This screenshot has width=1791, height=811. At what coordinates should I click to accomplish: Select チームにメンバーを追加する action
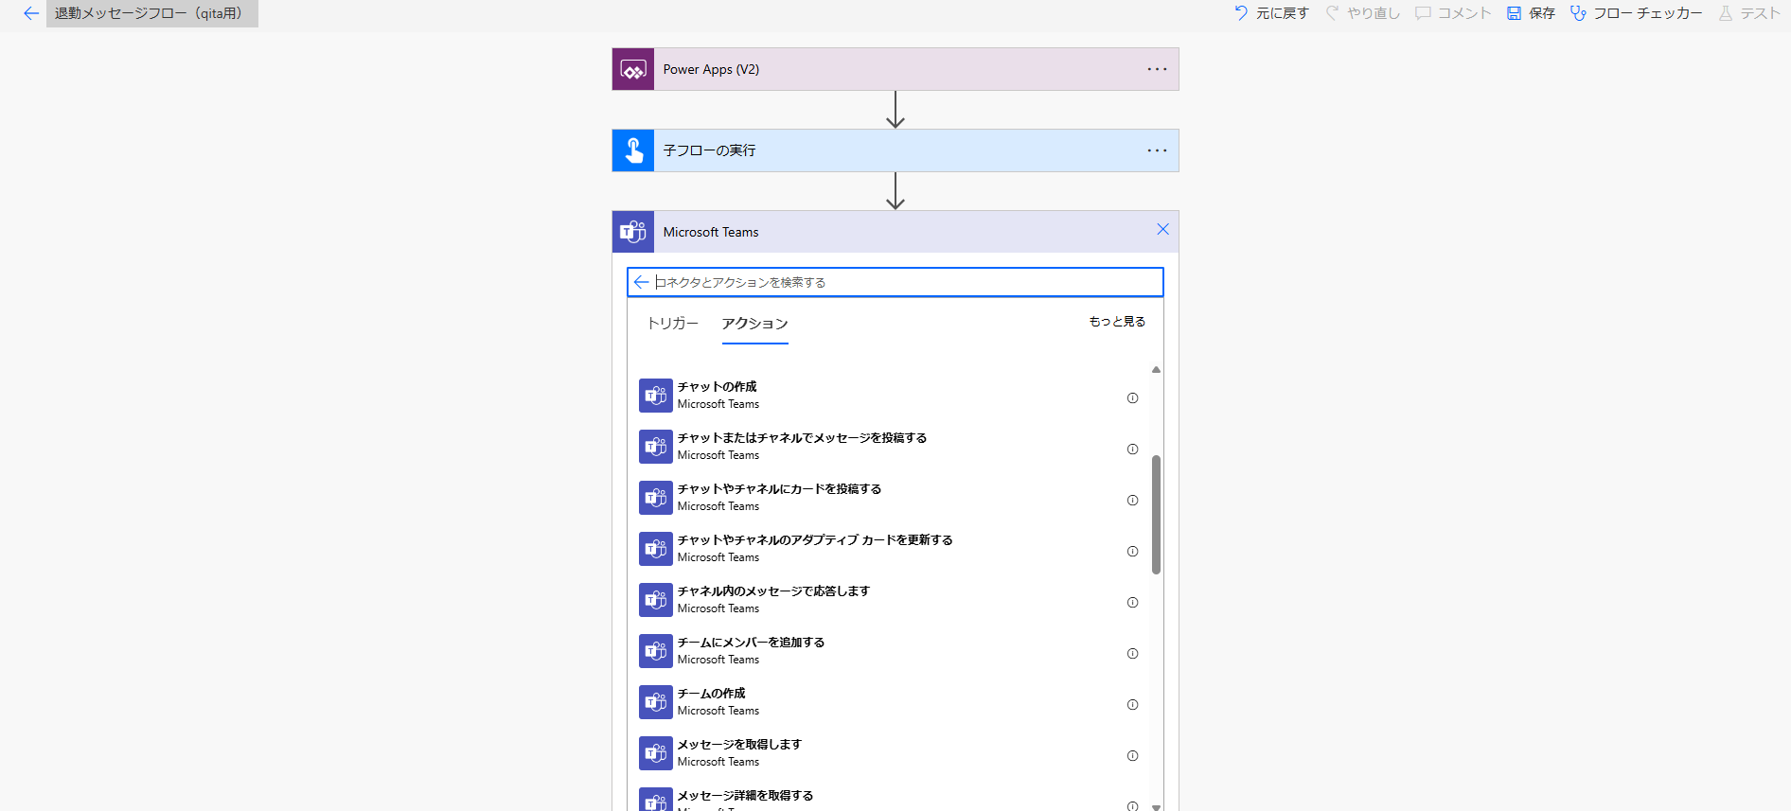888,651
